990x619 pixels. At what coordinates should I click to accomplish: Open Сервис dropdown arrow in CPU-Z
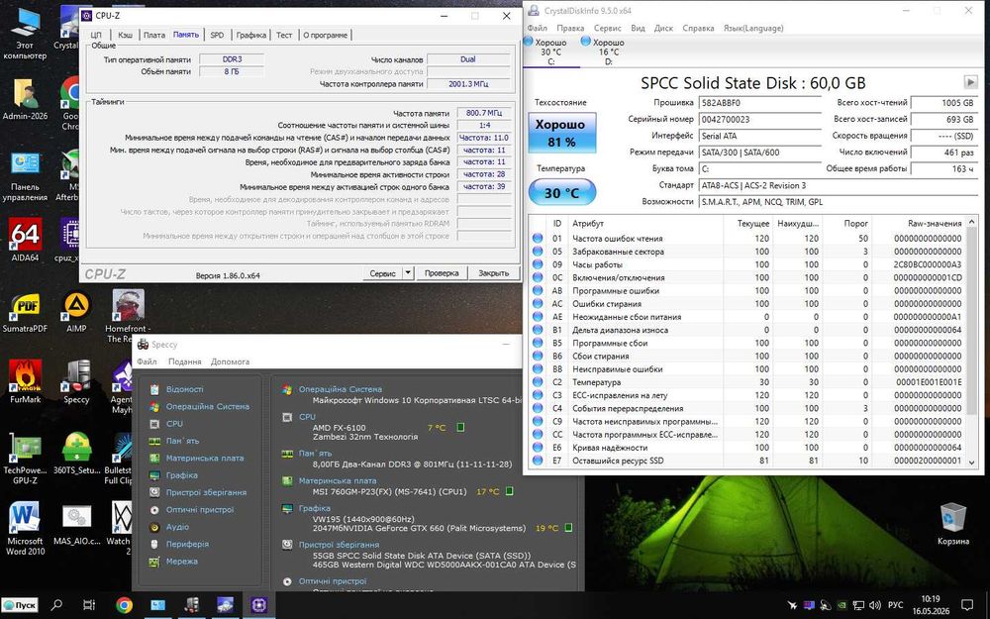click(408, 273)
